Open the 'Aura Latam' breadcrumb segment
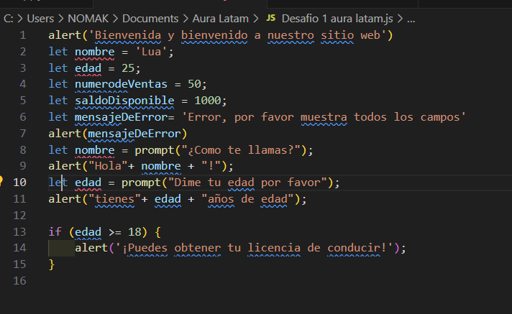512x314 pixels. coord(221,19)
